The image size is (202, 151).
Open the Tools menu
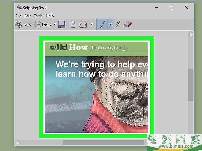(38, 16)
